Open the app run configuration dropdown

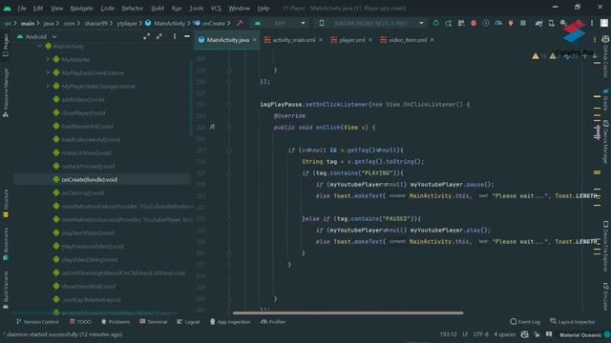coord(280,23)
